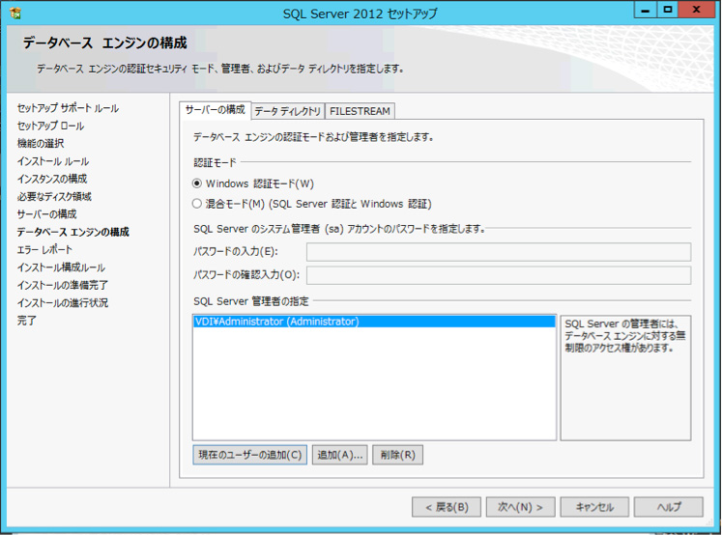Click 機能の選択 step in sidebar
722x535 pixels.
tap(41, 144)
